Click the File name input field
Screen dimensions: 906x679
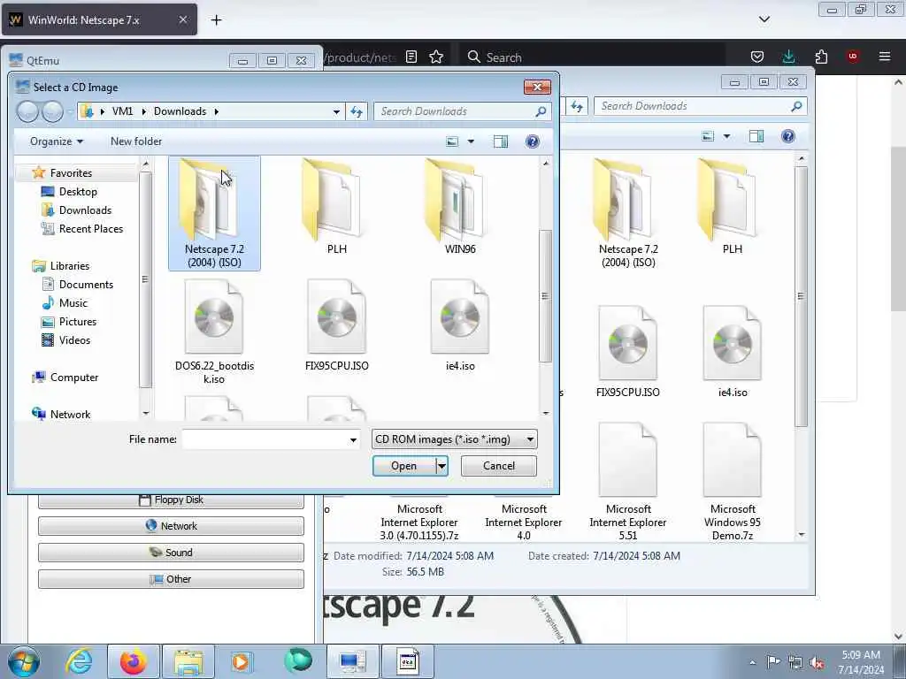coord(264,439)
